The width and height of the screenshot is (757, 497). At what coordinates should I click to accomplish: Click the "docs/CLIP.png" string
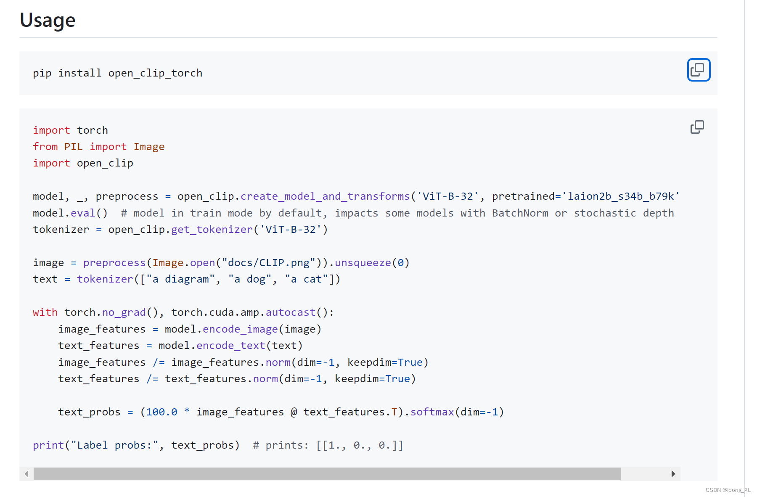coord(268,263)
